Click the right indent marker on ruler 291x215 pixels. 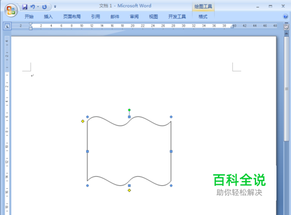tap(232, 27)
